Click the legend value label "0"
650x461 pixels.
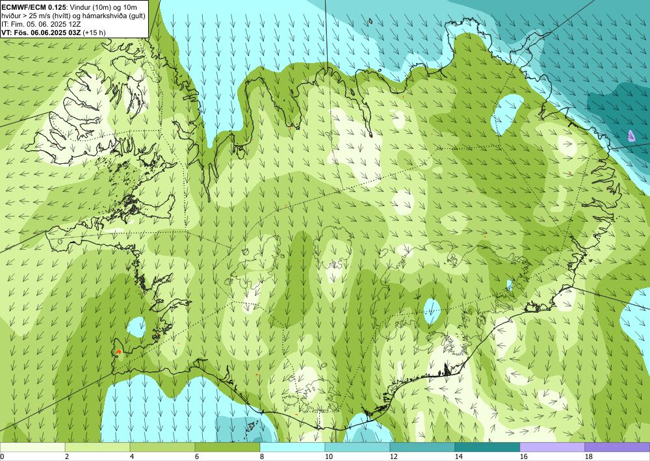coord(2,456)
